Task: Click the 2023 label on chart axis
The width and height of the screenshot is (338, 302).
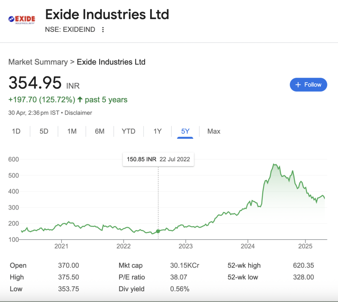Action: tap(186, 246)
